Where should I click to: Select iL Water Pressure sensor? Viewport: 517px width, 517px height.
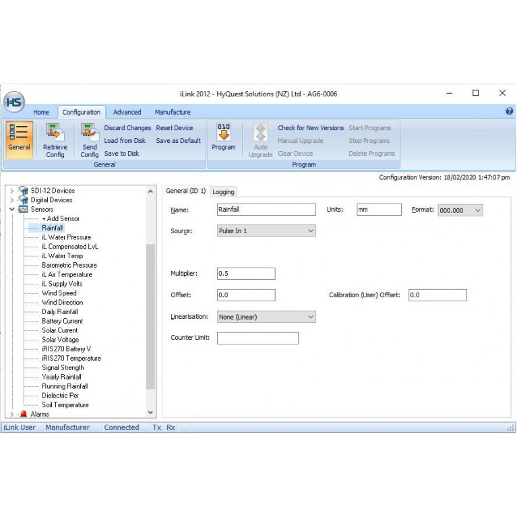(x=66, y=237)
